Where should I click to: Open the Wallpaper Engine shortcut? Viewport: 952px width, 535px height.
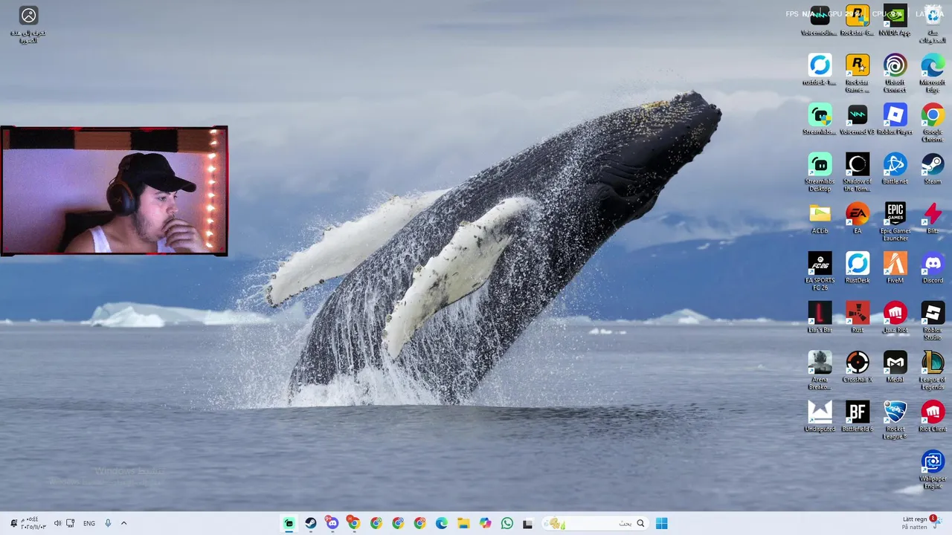click(933, 470)
